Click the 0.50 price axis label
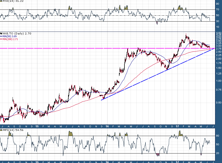222x163 pixels. pyautogui.click(x=219, y=102)
